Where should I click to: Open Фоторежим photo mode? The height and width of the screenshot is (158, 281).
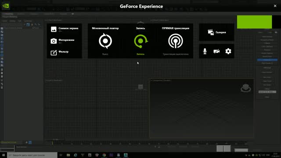62,41
